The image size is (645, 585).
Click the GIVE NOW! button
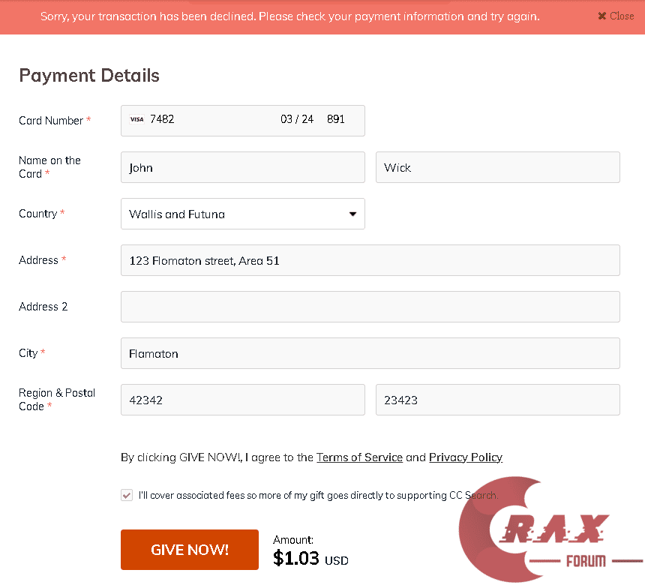(190, 550)
